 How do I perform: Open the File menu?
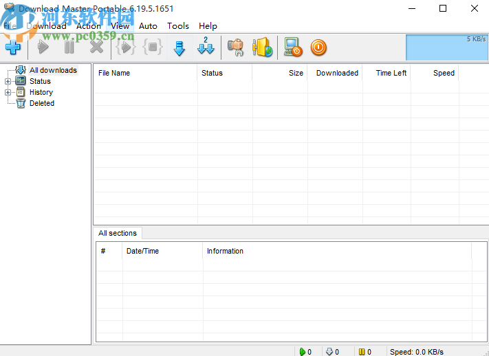pos(10,26)
